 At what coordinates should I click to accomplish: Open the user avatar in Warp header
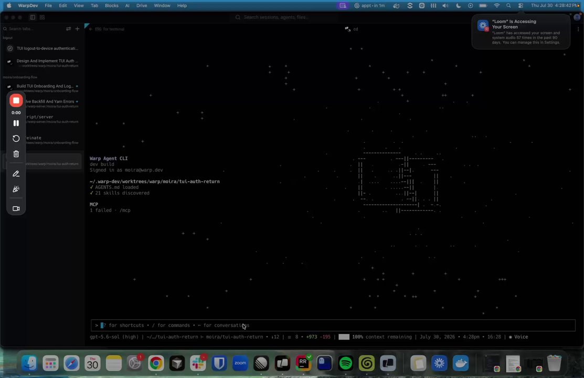tap(577, 17)
